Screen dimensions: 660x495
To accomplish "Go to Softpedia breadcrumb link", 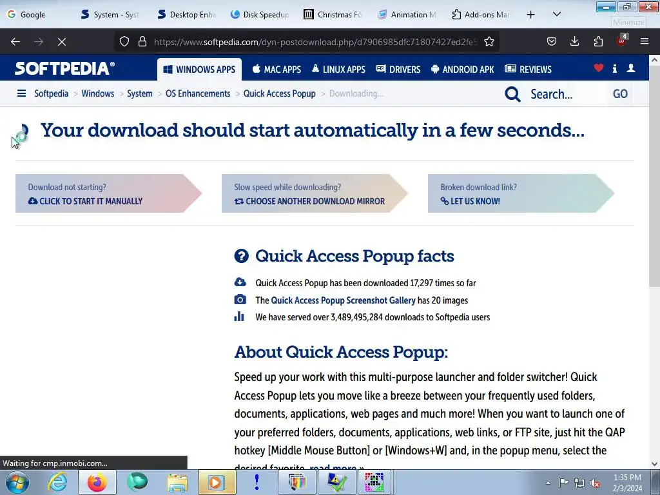I will pos(52,93).
